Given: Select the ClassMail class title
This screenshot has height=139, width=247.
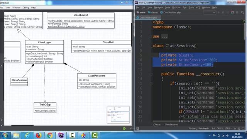Looking at the screenshot, I should click(108, 42).
